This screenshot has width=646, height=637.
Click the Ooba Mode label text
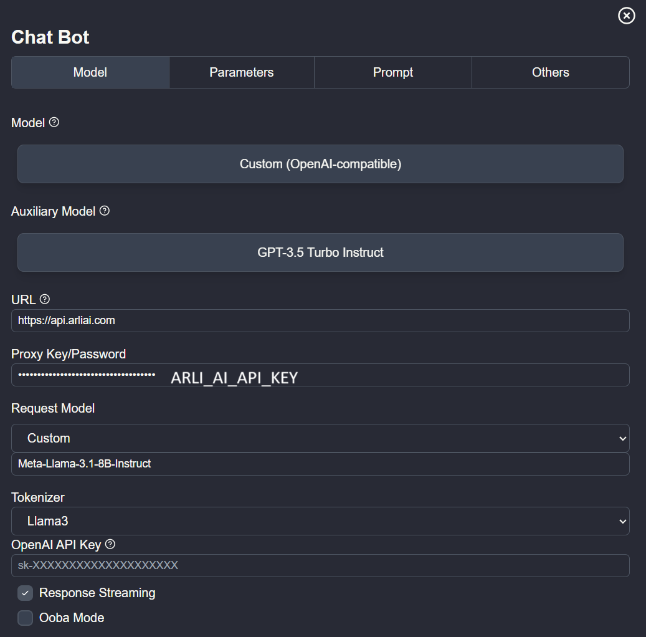(72, 618)
